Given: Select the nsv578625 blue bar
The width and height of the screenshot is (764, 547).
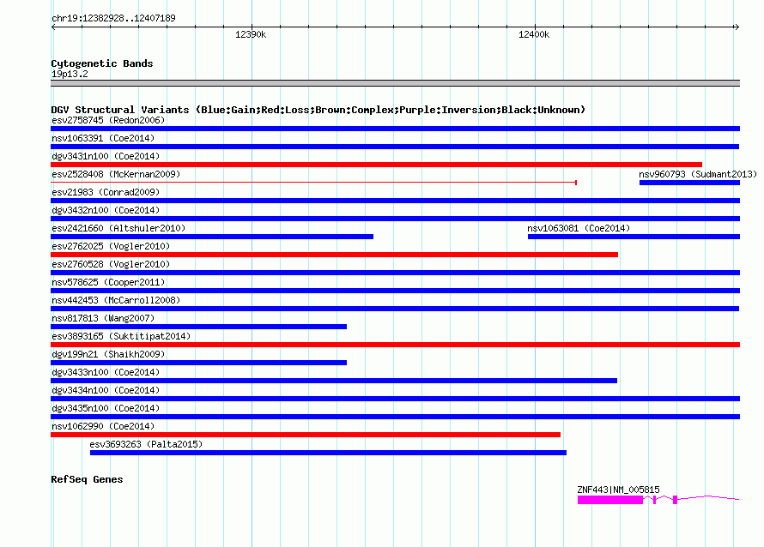Looking at the screenshot, I should [395, 291].
